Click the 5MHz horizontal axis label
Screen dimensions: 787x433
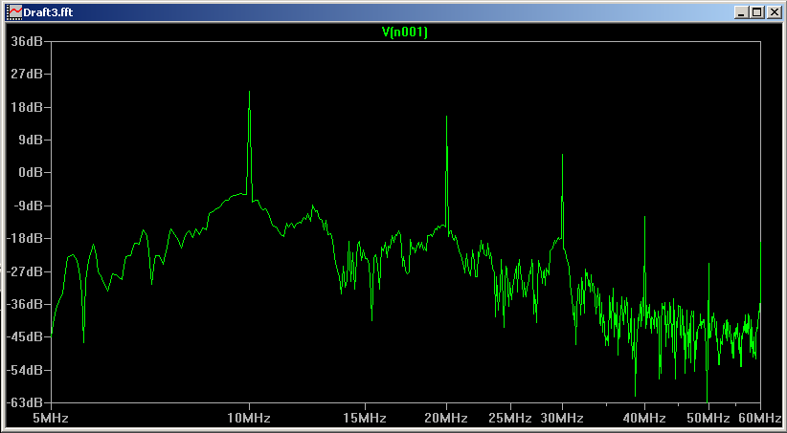coord(50,419)
